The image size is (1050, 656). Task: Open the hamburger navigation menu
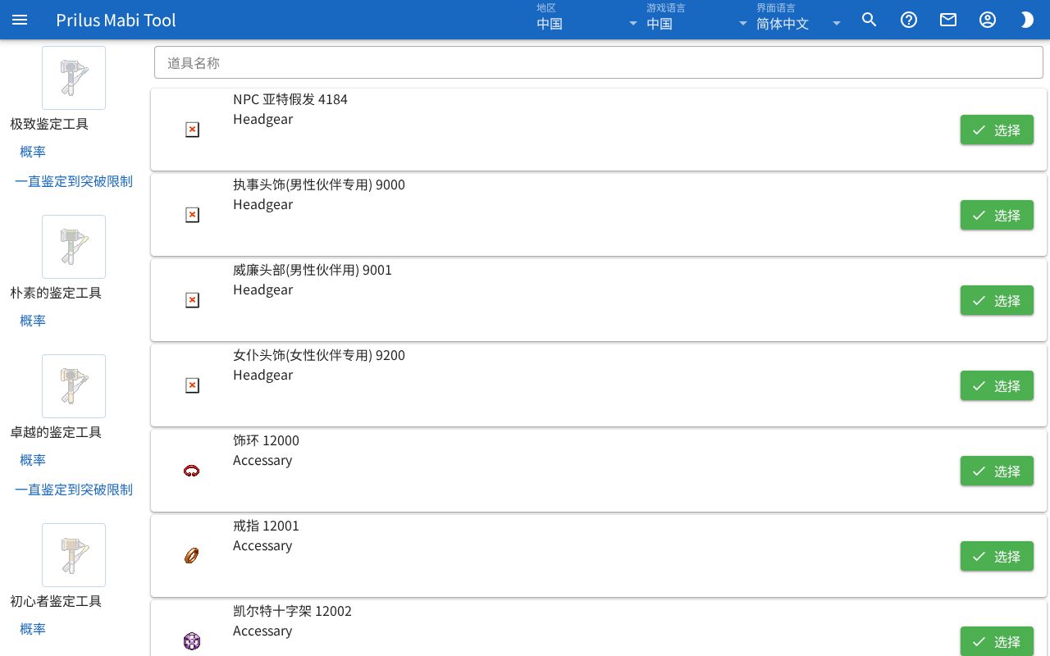tap(20, 20)
